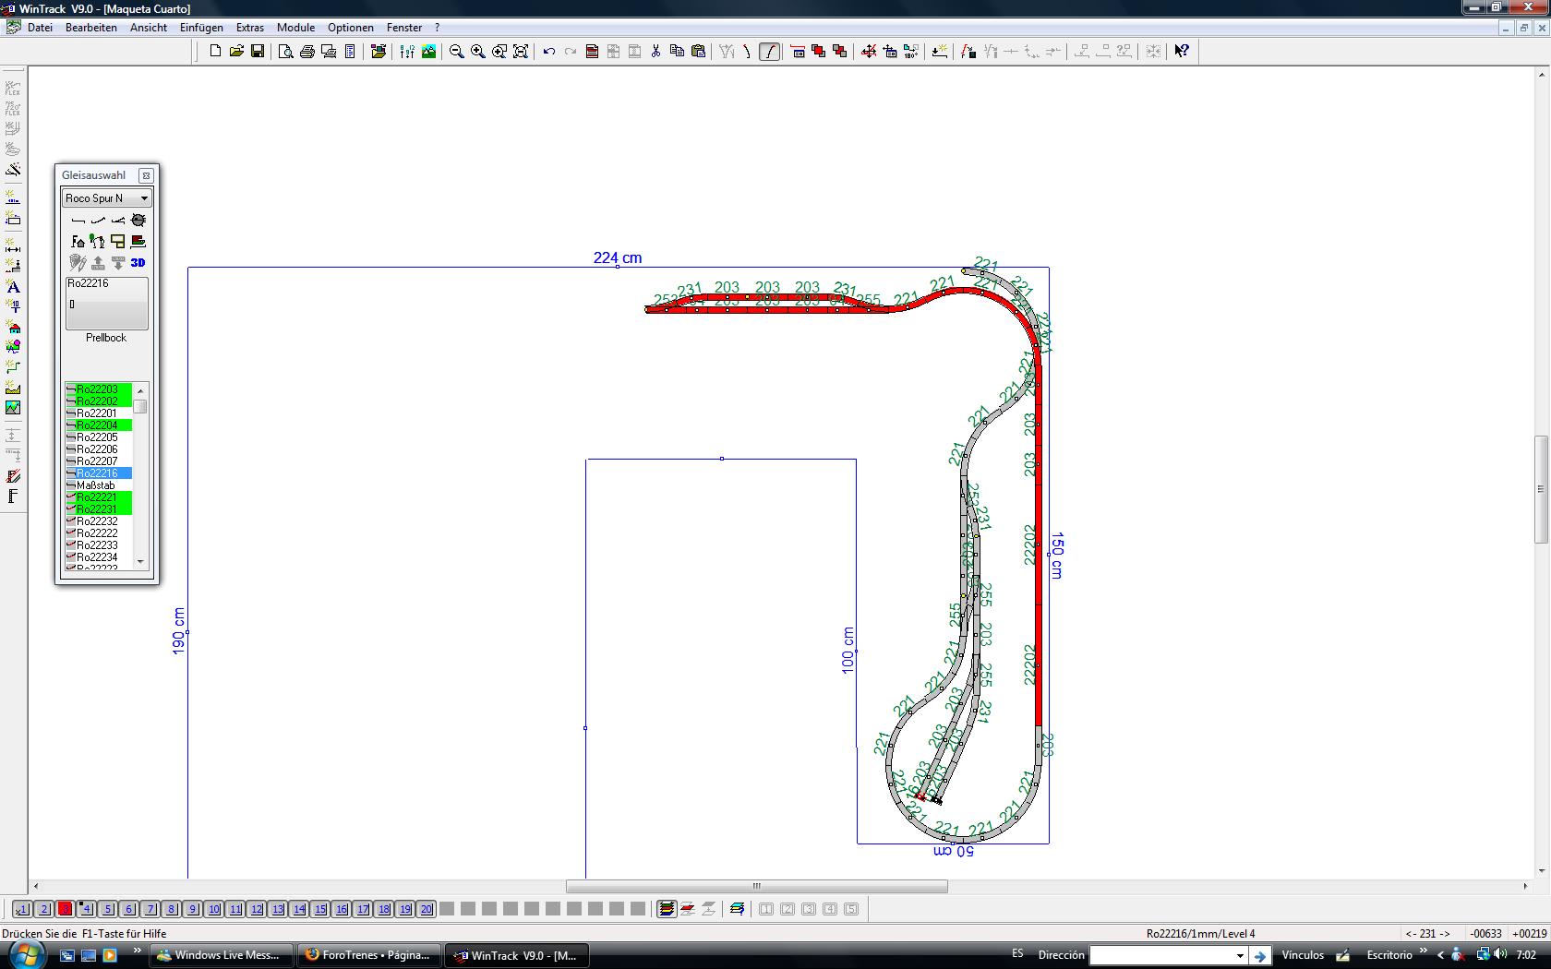Toggle the show all levels layers icon
The width and height of the screenshot is (1551, 969).
[x=666, y=909]
